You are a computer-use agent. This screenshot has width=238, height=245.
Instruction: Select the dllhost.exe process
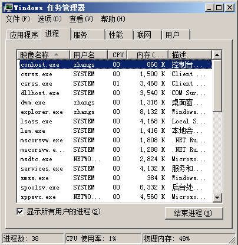tap(116, 93)
